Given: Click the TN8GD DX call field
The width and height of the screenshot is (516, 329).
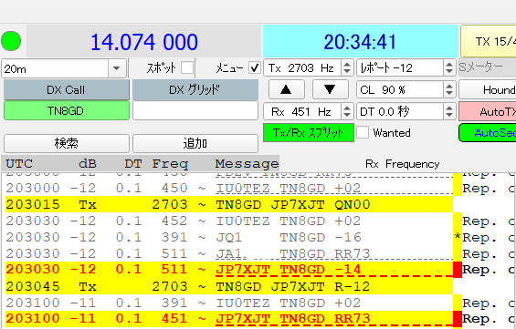Looking at the screenshot, I should point(66,110).
